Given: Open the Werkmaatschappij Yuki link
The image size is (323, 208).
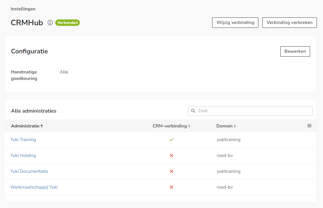Looking at the screenshot, I should tap(34, 187).
